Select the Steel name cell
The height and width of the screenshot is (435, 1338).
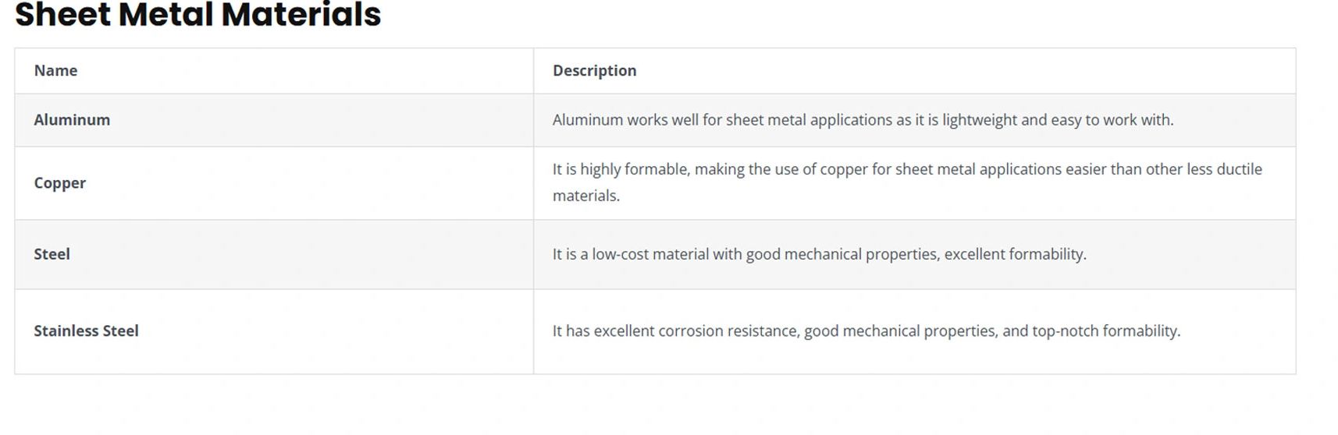pyautogui.click(x=52, y=254)
